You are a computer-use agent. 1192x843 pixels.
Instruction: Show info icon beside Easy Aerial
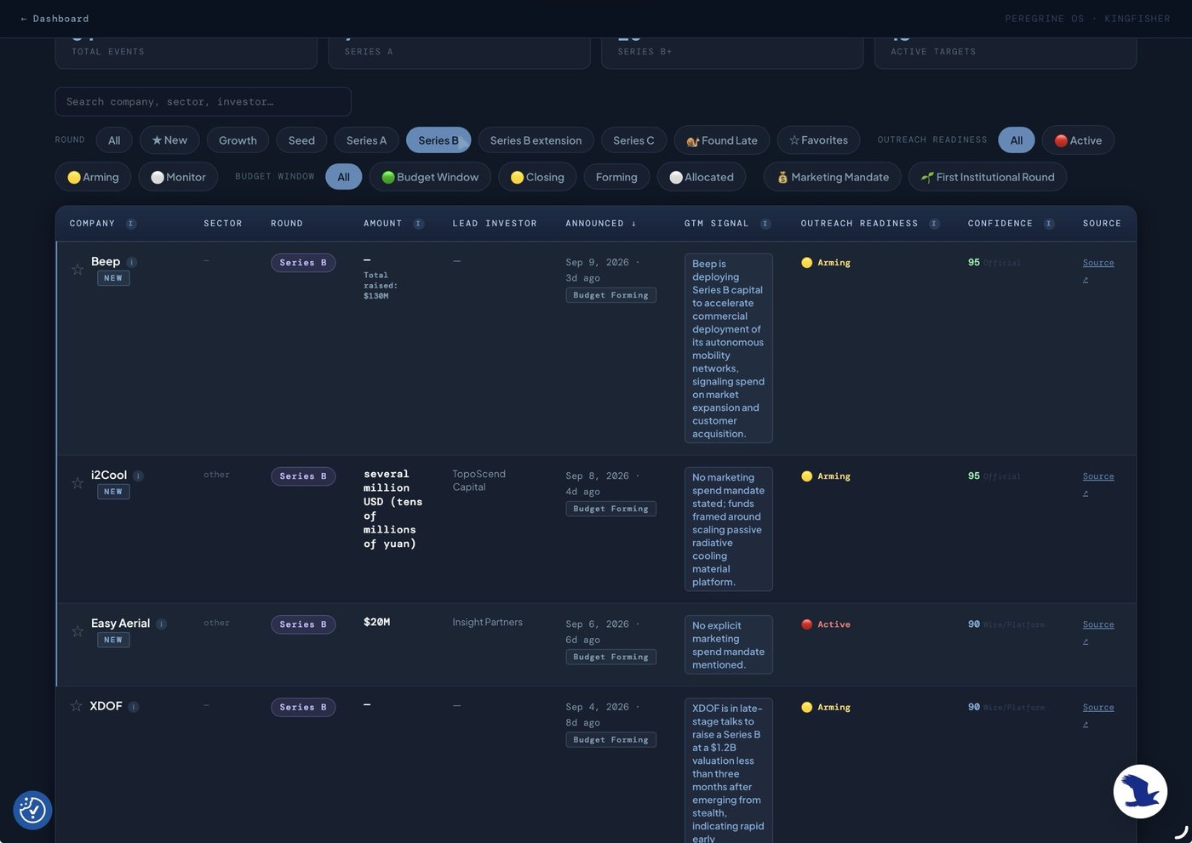[162, 624]
